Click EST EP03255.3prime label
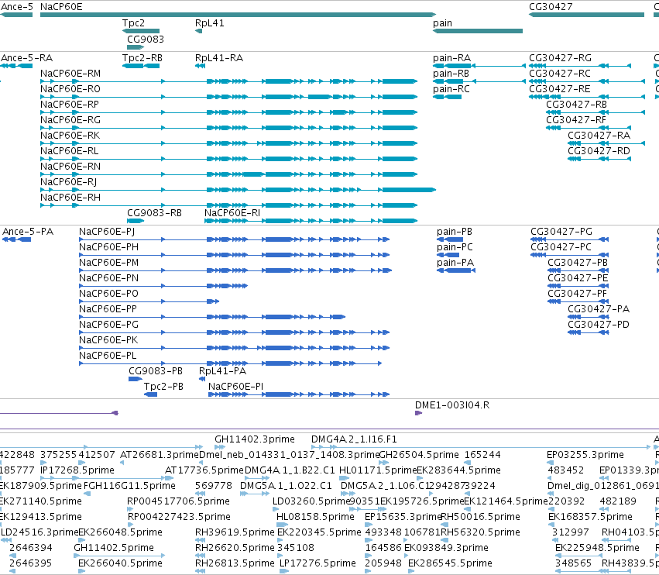Screen dimensions: 659x575 click(585, 455)
